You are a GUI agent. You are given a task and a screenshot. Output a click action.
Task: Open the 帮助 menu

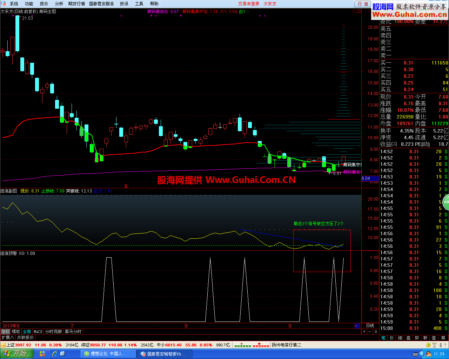(x=154, y=4)
